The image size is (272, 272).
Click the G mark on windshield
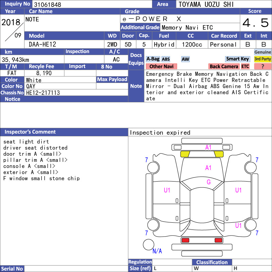point(208,182)
